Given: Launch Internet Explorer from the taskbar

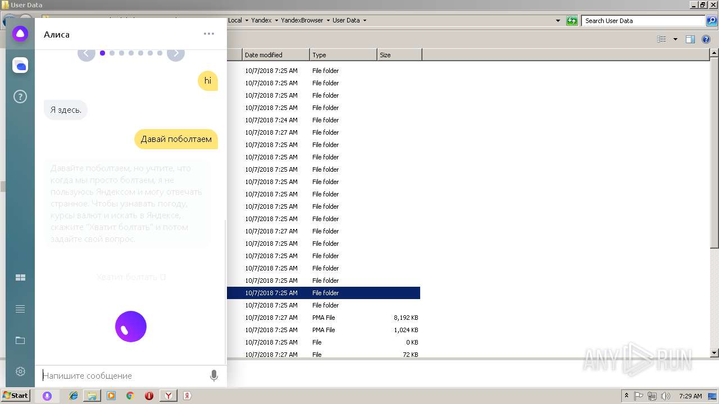Looking at the screenshot, I should coord(74,396).
